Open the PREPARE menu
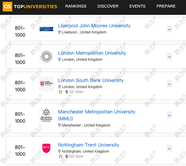 (x=166, y=6)
